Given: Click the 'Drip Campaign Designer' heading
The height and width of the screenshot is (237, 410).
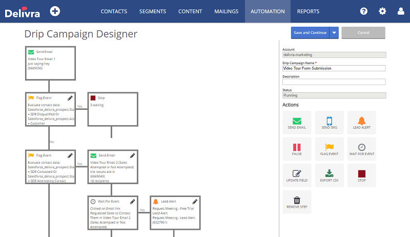Looking at the screenshot, I should tap(81, 34).
